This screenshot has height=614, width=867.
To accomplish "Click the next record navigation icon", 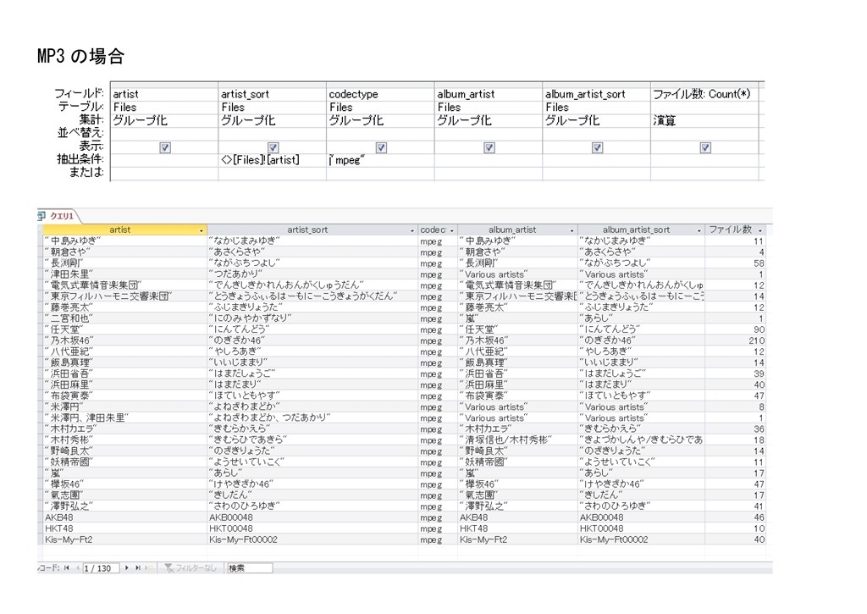I will pyautogui.click(x=126, y=567).
